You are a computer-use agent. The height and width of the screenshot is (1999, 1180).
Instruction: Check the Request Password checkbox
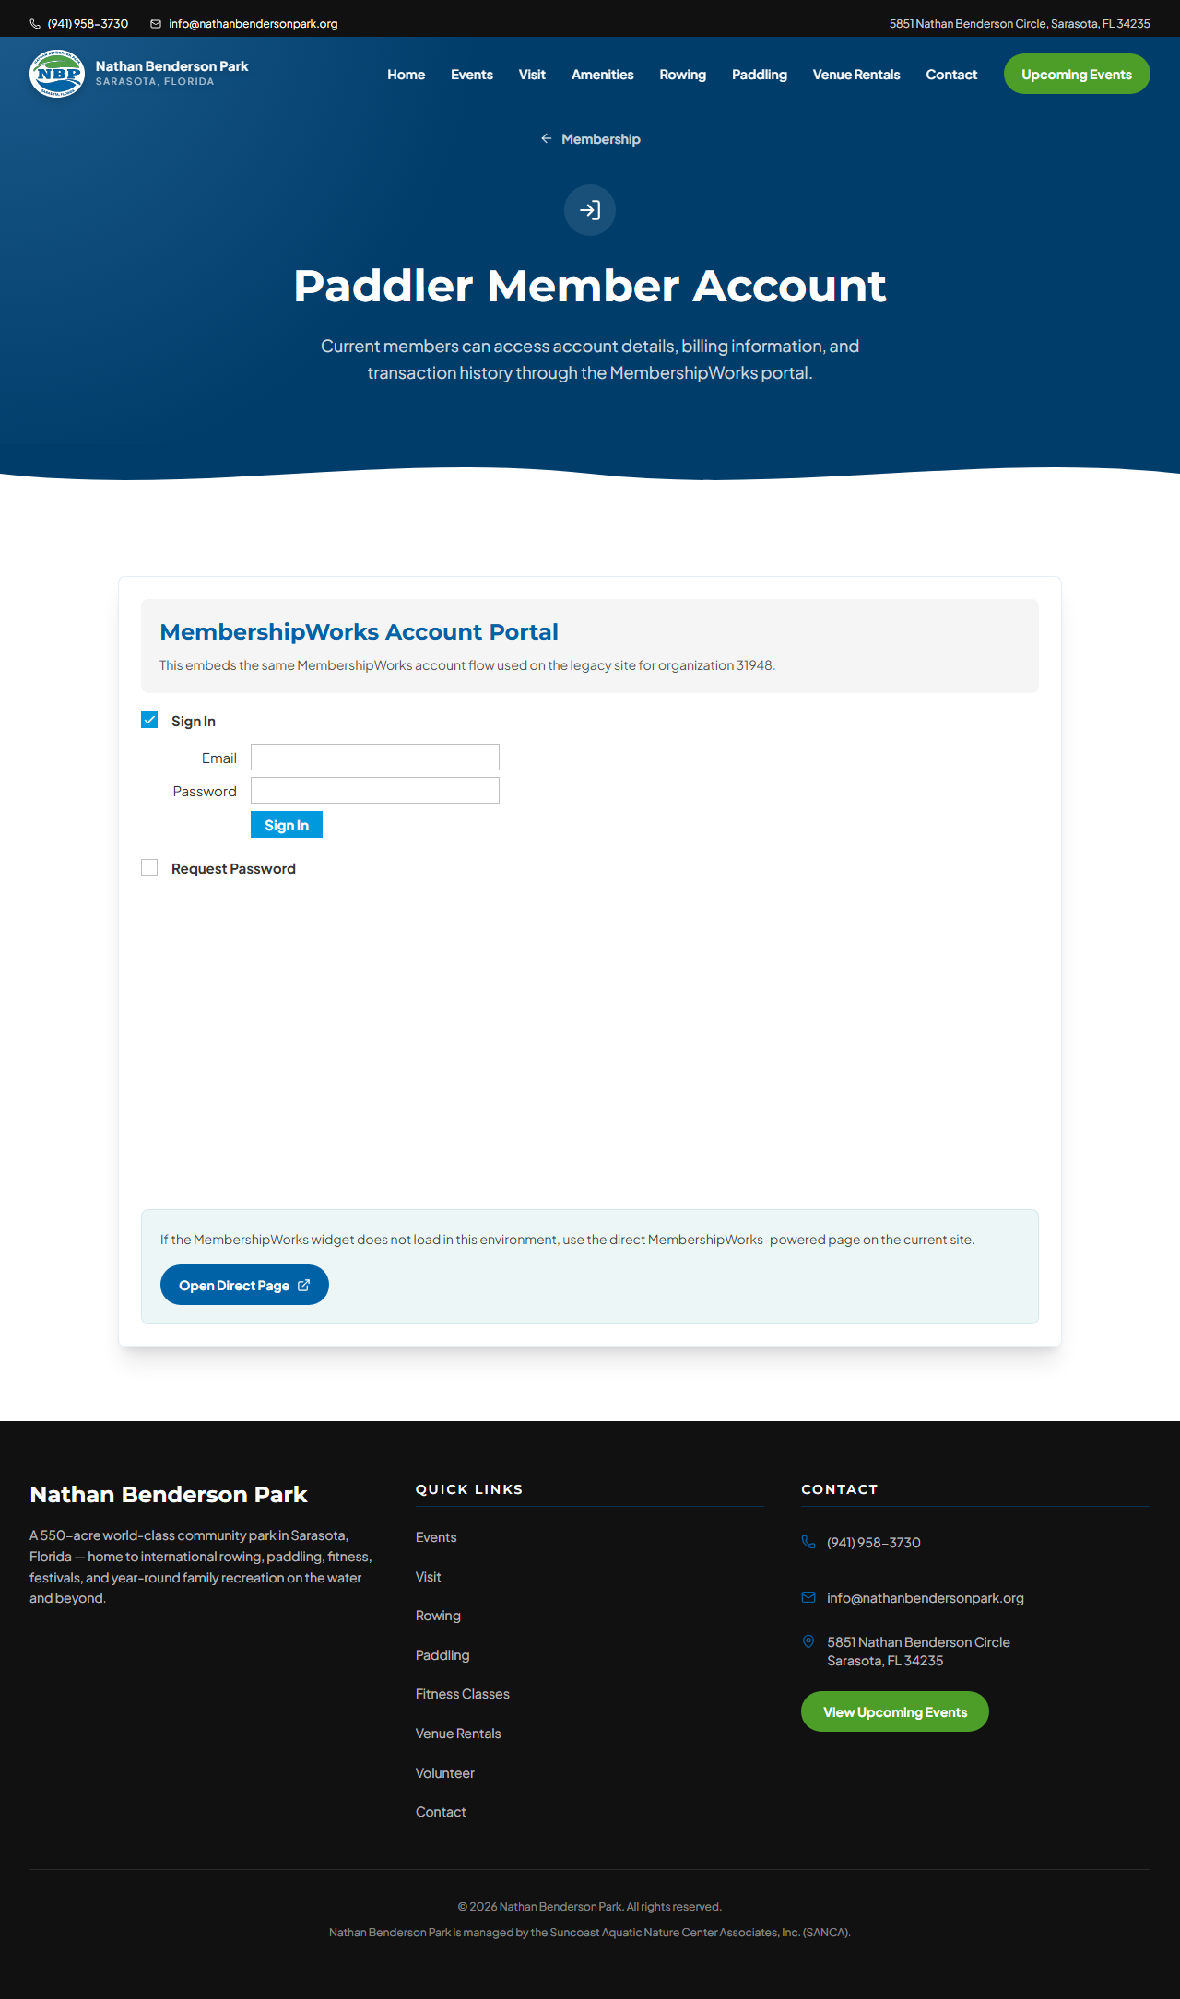click(x=149, y=867)
